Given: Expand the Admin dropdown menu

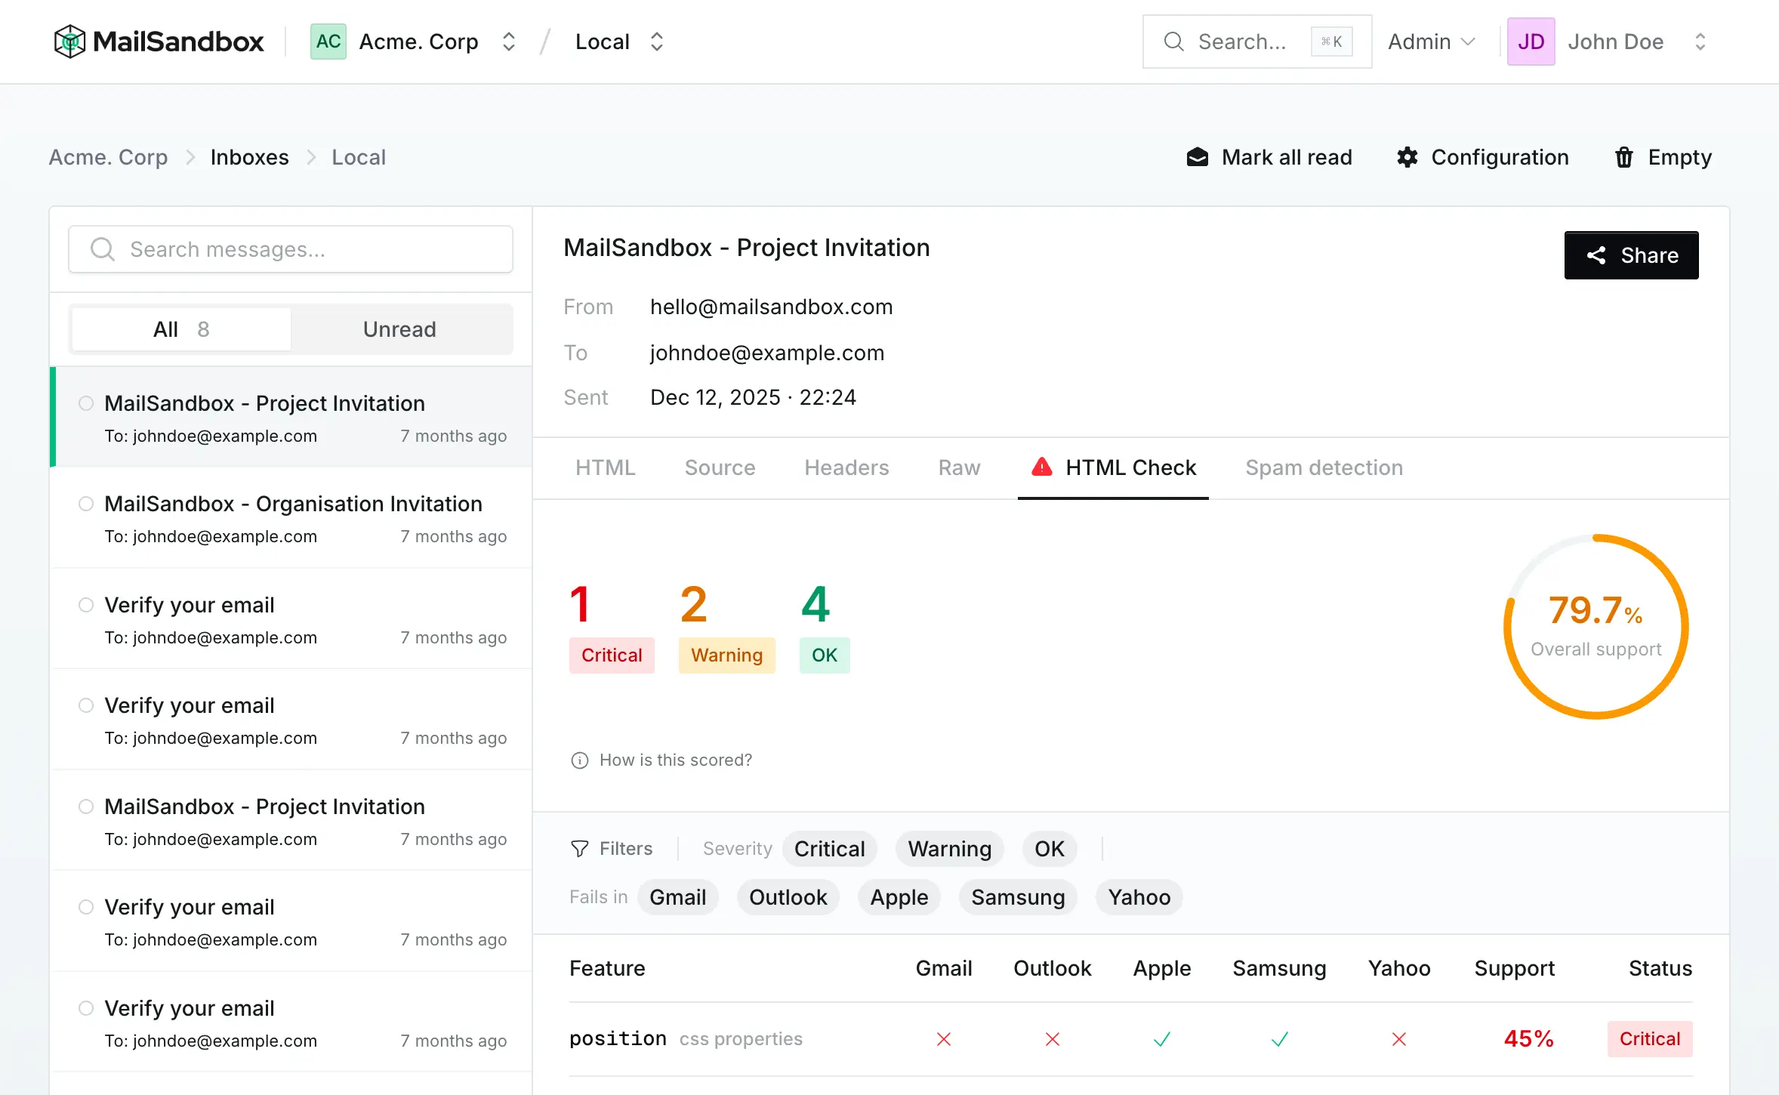Looking at the screenshot, I should (1431, 42).
